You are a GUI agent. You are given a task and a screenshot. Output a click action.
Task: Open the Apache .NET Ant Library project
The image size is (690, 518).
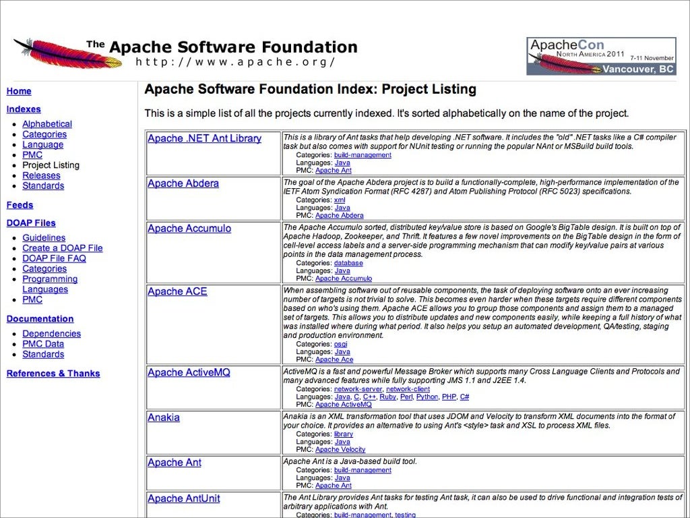(205, 138)
